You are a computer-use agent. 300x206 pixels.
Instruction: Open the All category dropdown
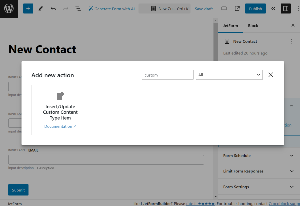click(229, 75)
